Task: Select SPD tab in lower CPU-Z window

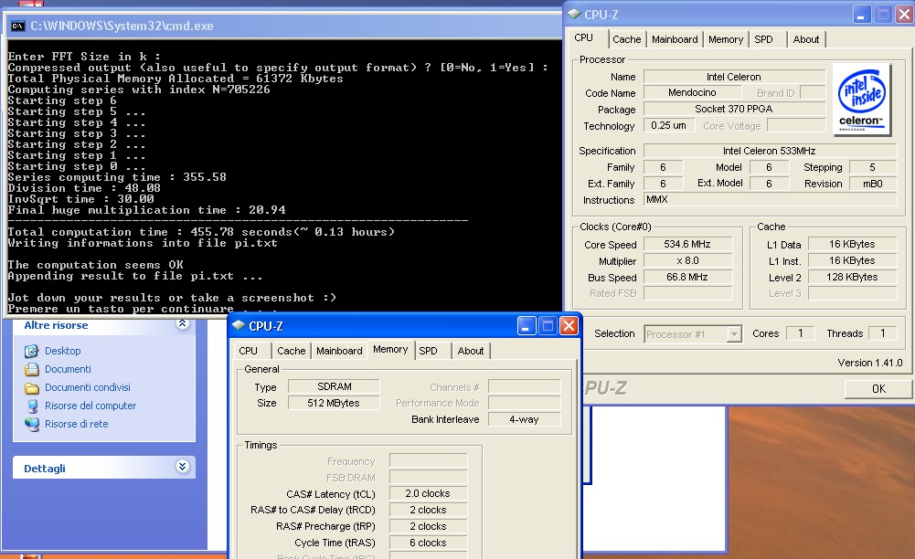Action: click(428, 351)
